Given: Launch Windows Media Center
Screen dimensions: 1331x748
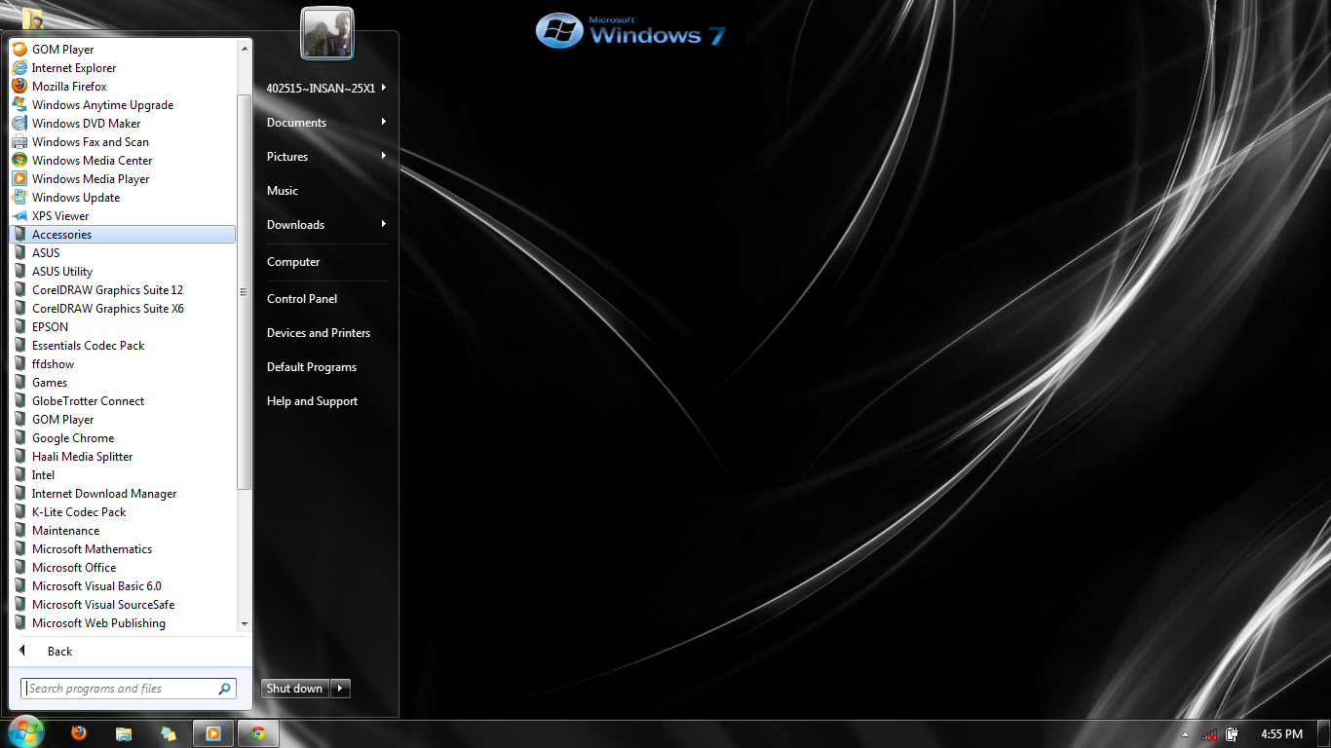Looking at the screenshot, I should pos(122,161).
